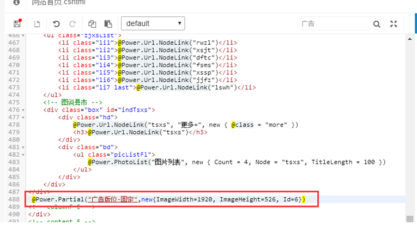
Task: Collapse the code fold at line 477
Action: pos(22,117)
